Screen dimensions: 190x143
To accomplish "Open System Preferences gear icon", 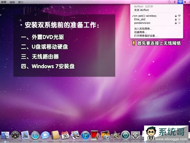I will click(136, 135).
